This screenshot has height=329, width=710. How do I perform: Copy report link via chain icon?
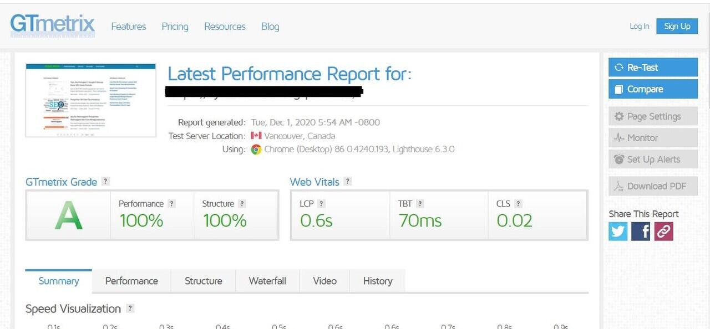point(663,232)
